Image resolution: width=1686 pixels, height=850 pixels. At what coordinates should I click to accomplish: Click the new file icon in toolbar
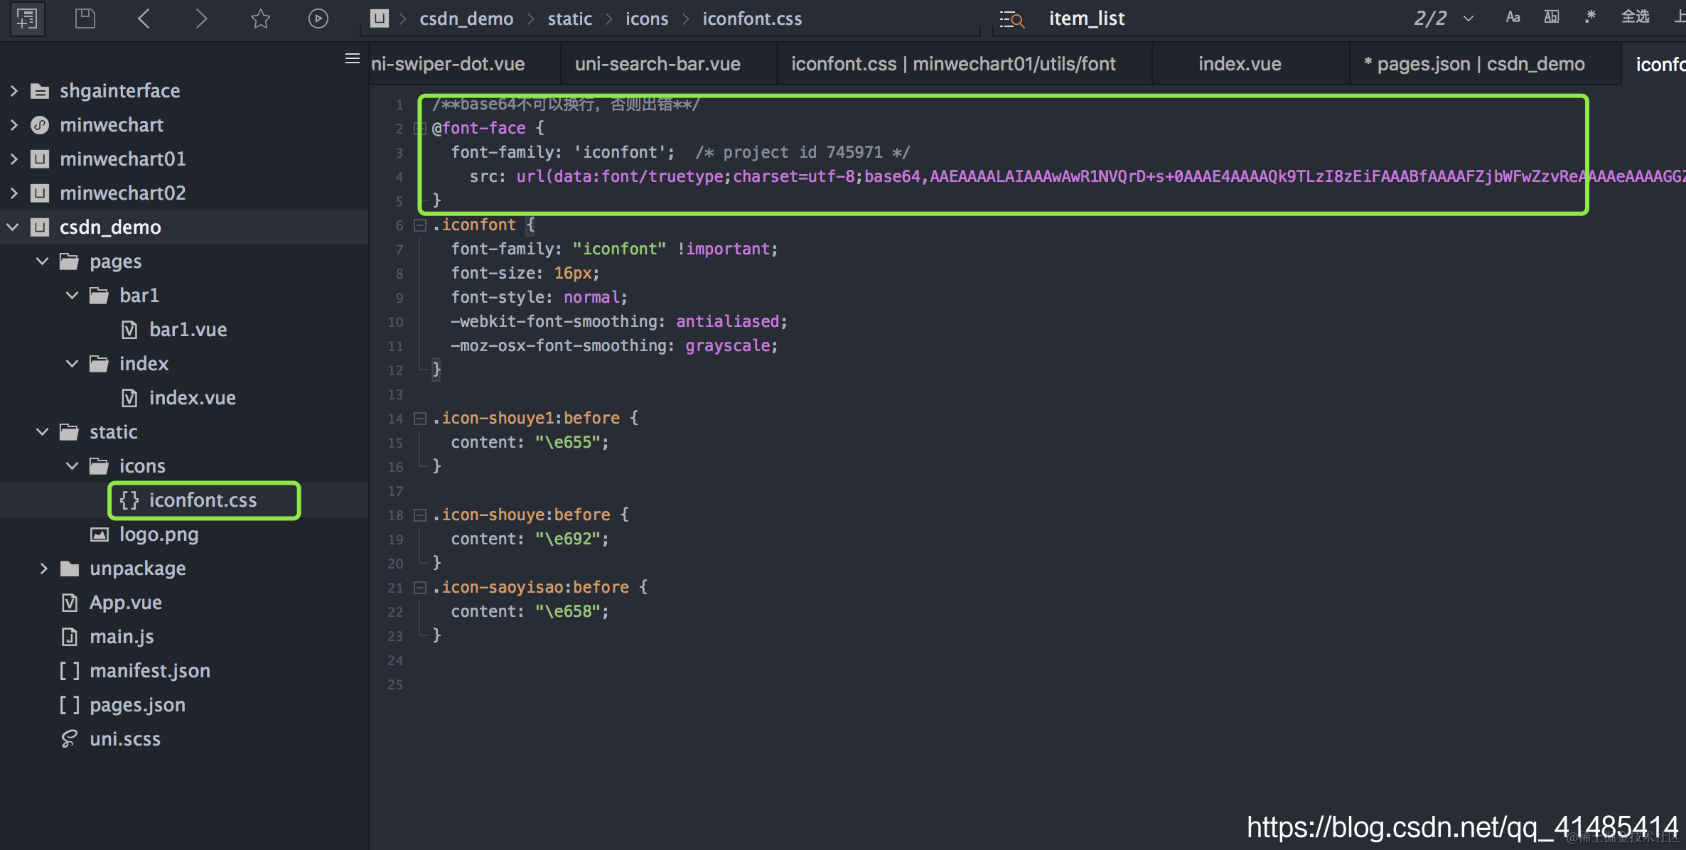[27, 18]
